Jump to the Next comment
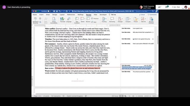This screenshot has height=106, width=190. [x=94, y=22]
